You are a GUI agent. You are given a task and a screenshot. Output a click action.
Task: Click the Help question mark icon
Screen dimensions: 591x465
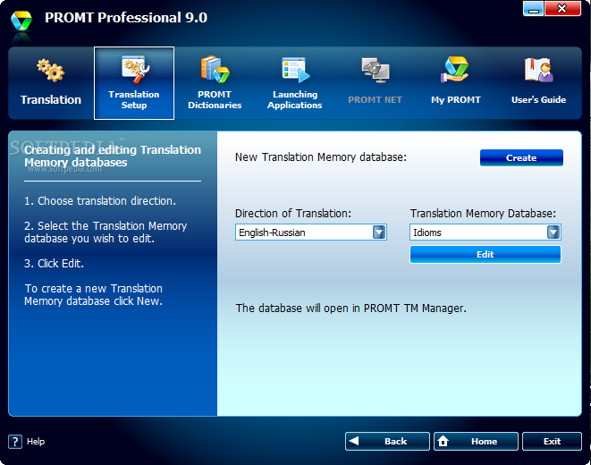pyautogui.click(x=15, y=441)
